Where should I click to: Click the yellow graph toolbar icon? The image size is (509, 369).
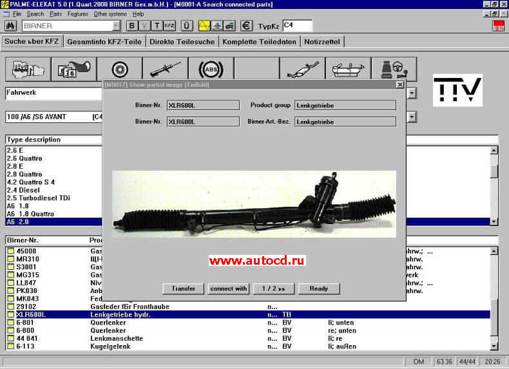pos(204,26)
